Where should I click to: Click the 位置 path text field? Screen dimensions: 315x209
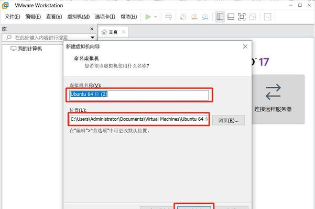139,119
